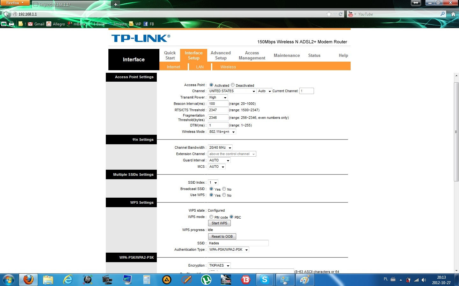The height and width of the screenshot is (286, 459).
Task: Open uTorrent from the taskbar
Action: (206, 280)
